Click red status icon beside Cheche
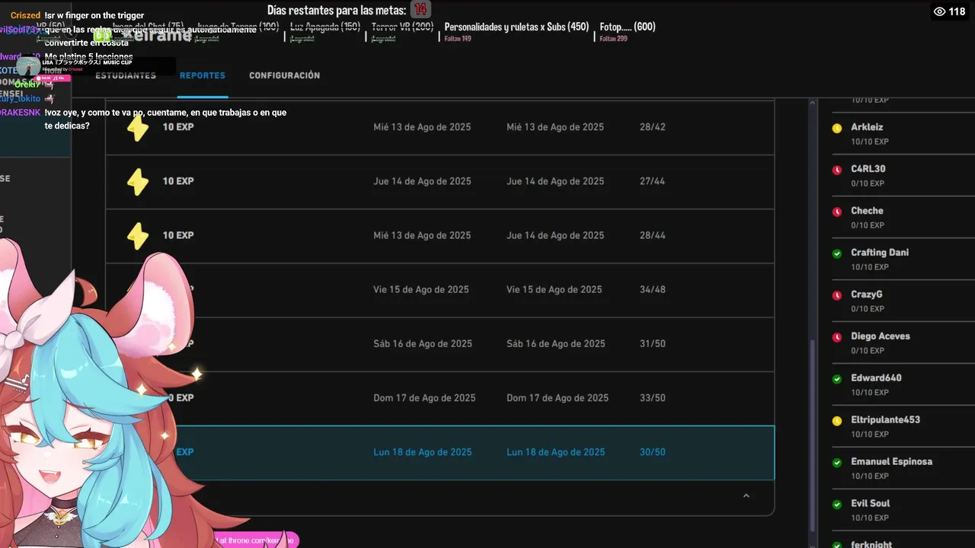The width and height of the screenshot is (975, 548). pos(836,212)
